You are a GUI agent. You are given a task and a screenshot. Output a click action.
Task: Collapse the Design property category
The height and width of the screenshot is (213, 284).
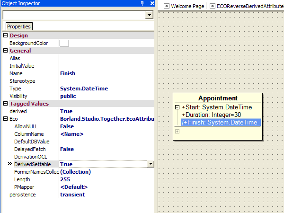tap(6, 35)
